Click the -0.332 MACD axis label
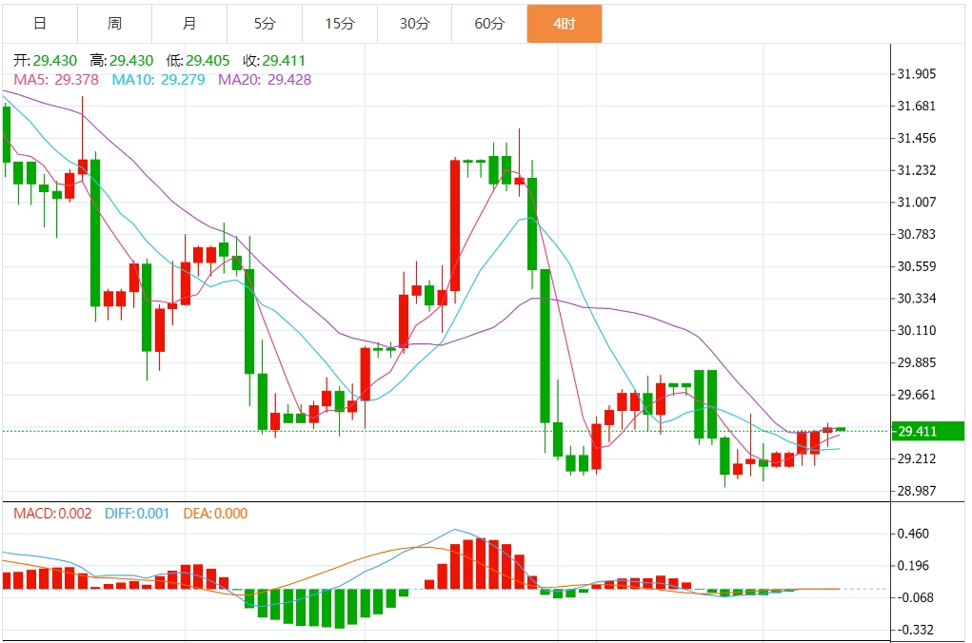The width and height of the screenshot is (972, 643). [x=916, y=630]
